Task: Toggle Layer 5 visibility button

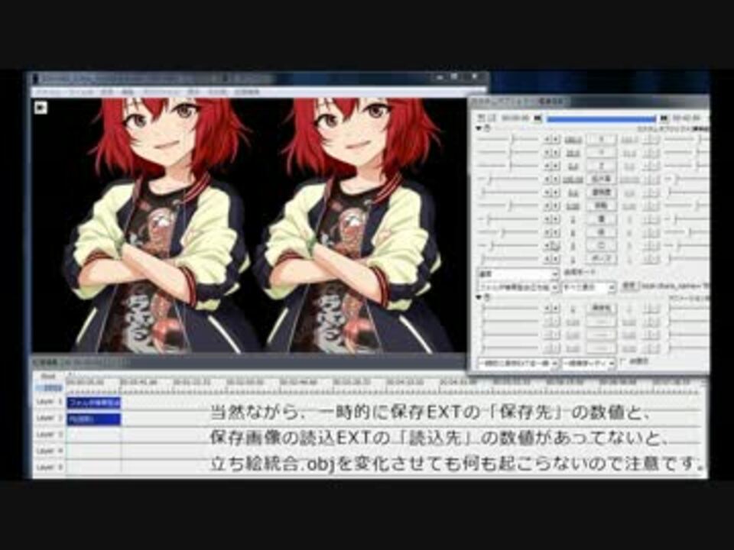Action: click(x=49, y=467)
